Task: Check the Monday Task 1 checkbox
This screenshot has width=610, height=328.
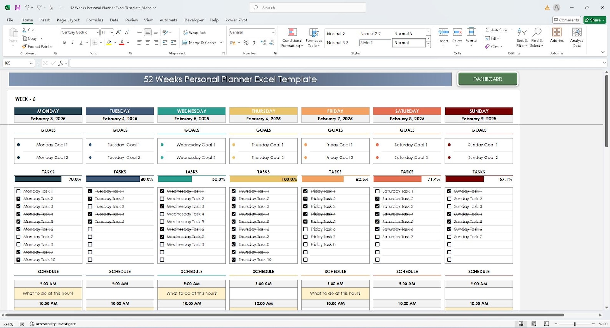Action: (18, 191)
